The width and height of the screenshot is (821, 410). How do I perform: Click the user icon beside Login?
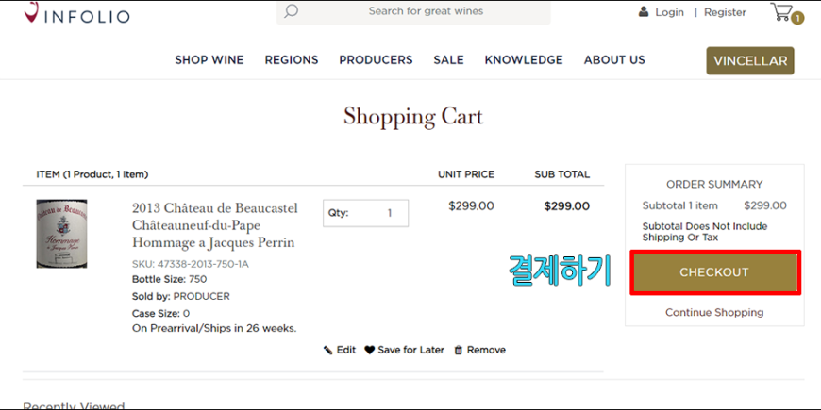tap(644, 11)
